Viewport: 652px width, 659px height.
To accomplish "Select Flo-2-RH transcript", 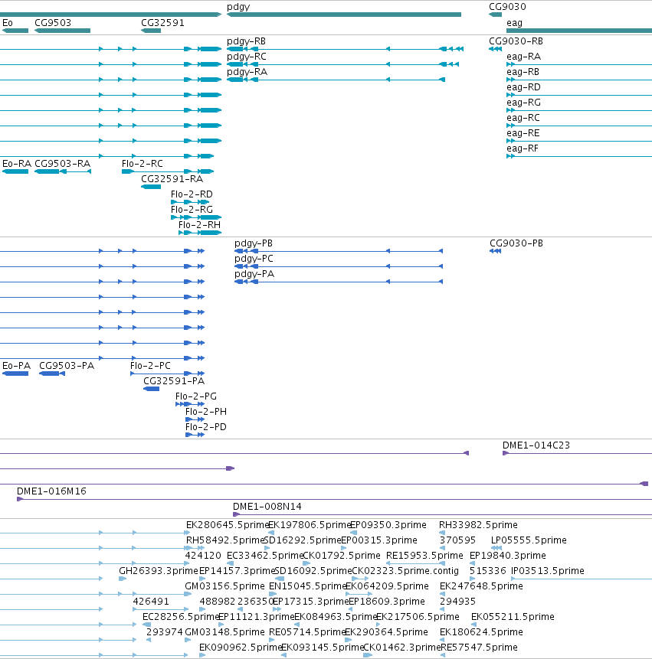I will pyautogui.click(x=200, y=233).
